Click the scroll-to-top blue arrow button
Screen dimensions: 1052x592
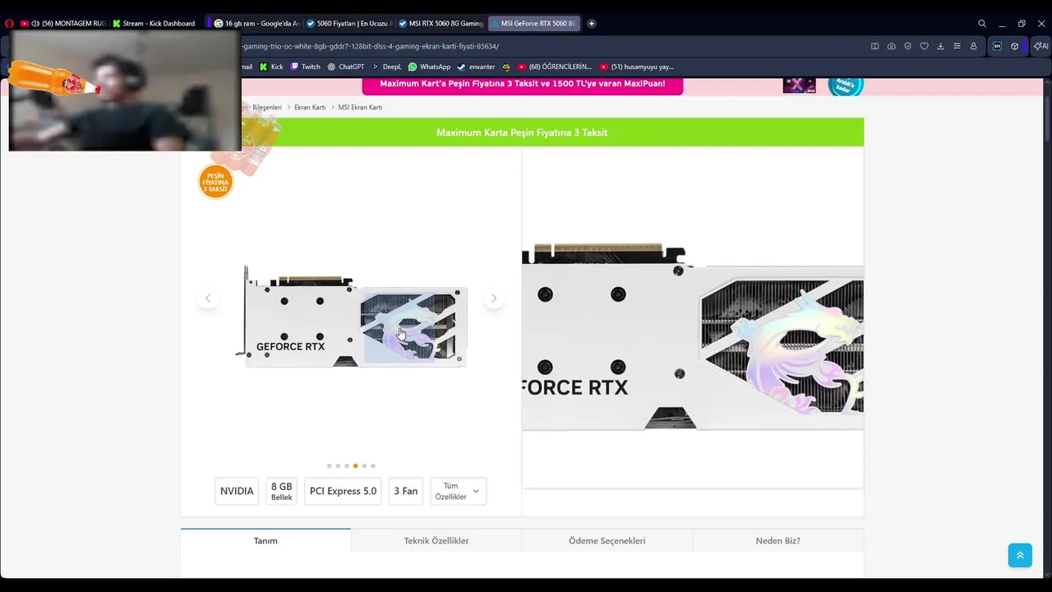pyautogui.click(x=1020, y=555)
